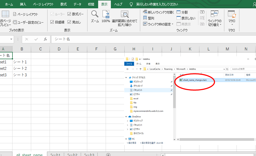Click the Tell Me search box
This screenshot has height=156, width=256.
click(x=157, y=4)
